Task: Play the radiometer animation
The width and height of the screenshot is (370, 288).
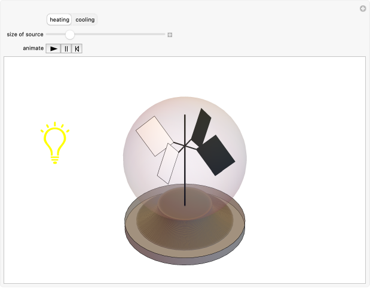Action: pos(54,48)
